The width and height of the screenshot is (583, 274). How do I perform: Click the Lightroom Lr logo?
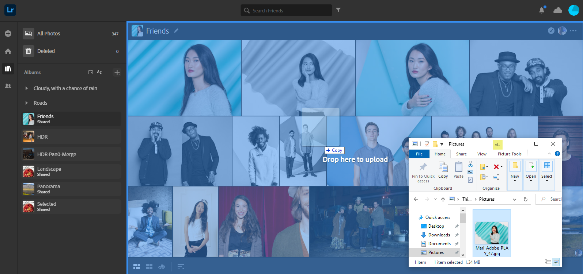(x=10, y=10)
